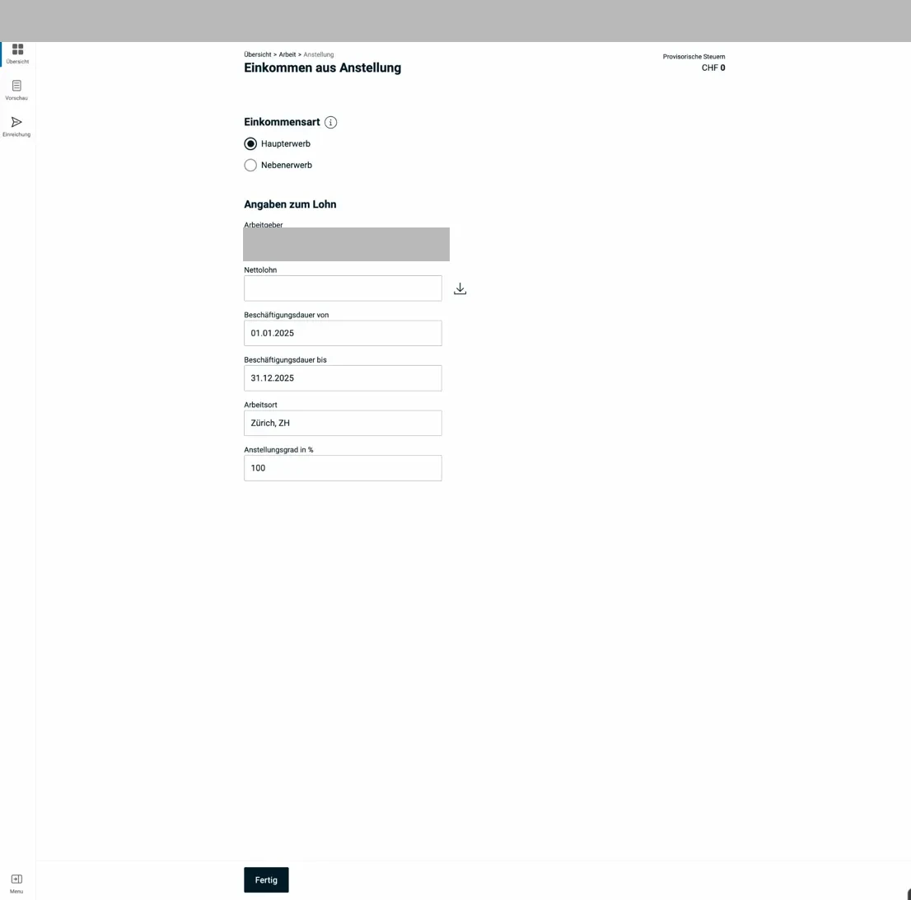Focus the Nettolohn input field
911x900 pixels.
[343, 288]
